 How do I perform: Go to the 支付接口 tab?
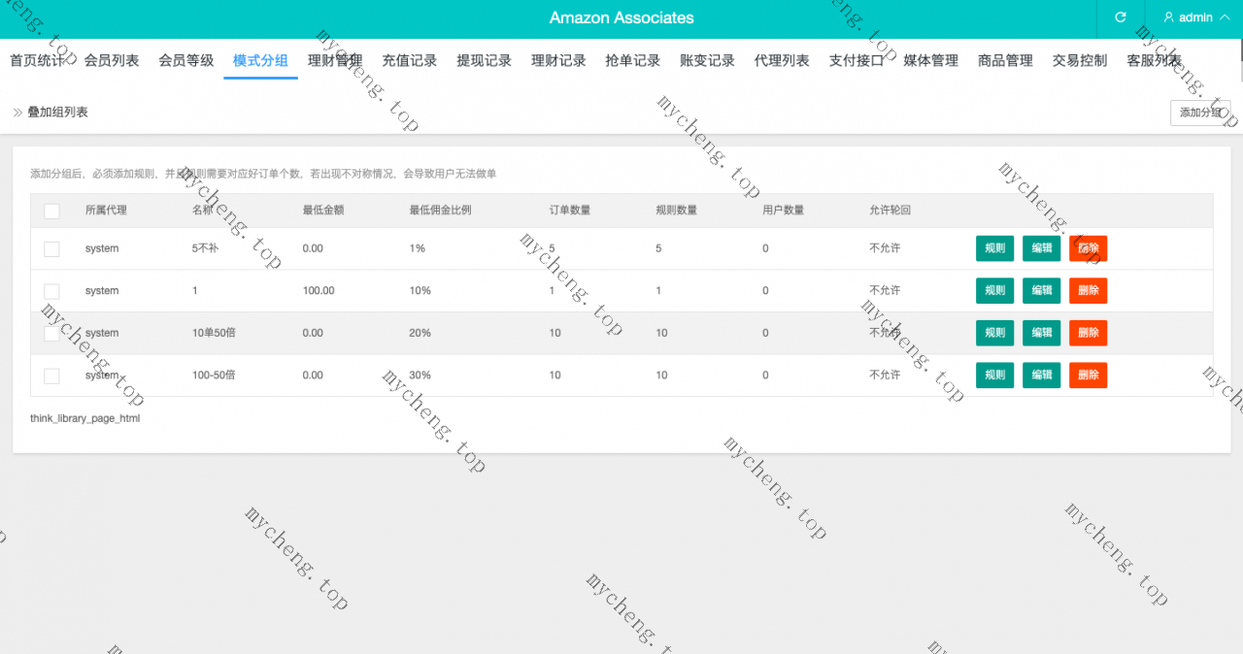(x=857, y=60)
